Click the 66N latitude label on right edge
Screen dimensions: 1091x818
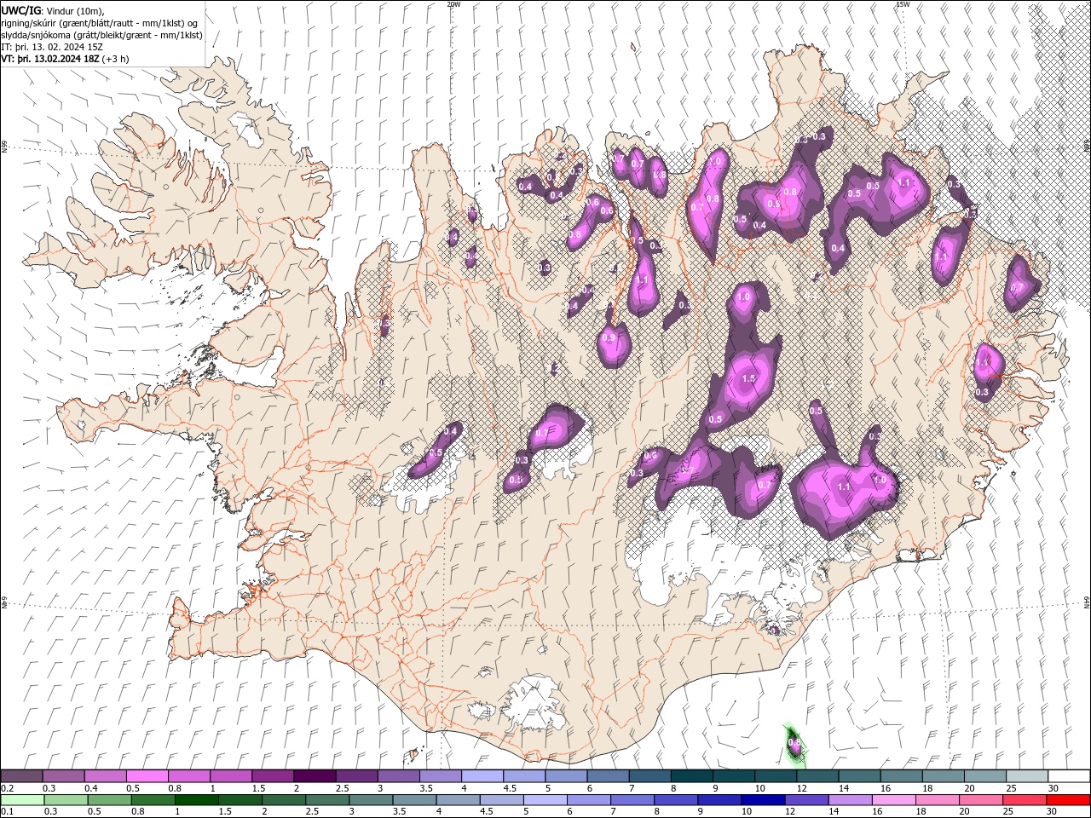click(1087, 147)
